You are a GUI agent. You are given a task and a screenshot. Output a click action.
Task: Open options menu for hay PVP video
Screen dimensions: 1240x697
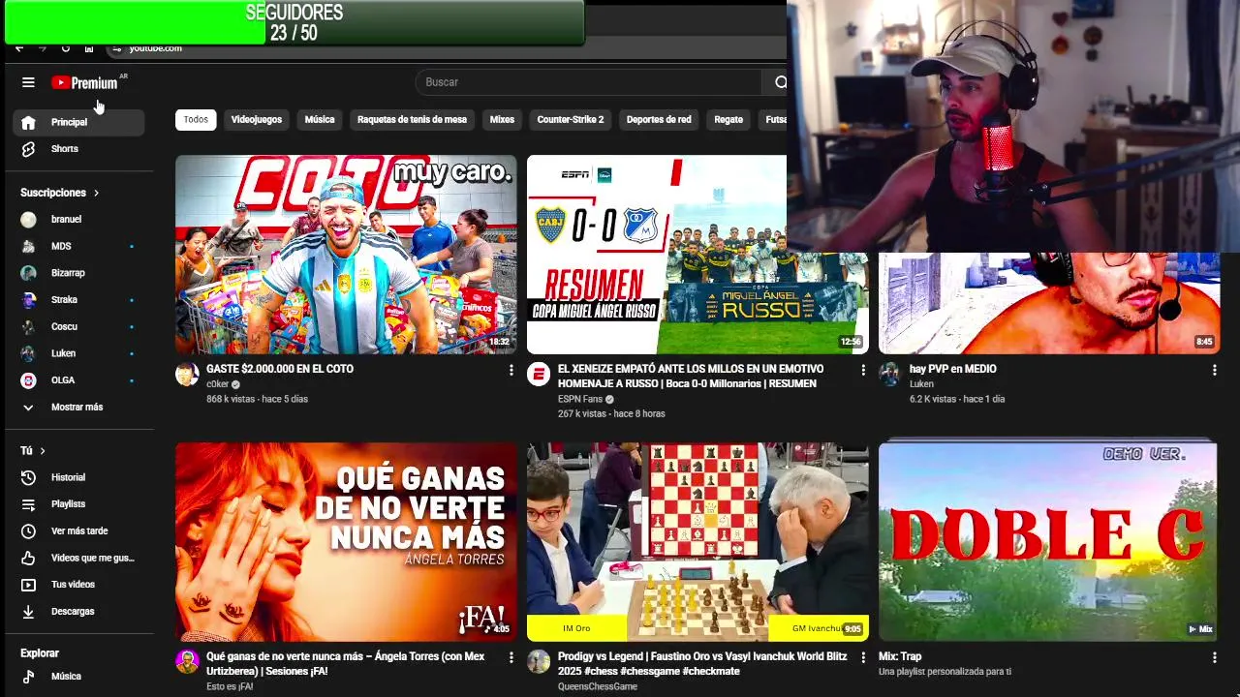1215,370
